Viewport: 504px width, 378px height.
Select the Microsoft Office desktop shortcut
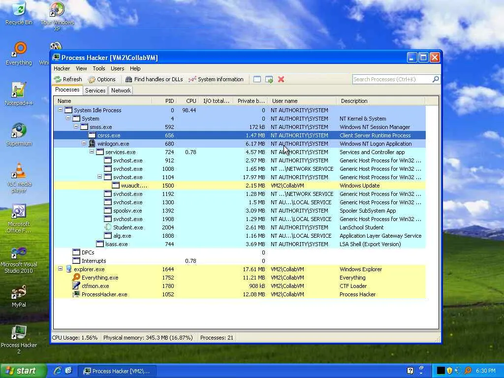(19, 219)
